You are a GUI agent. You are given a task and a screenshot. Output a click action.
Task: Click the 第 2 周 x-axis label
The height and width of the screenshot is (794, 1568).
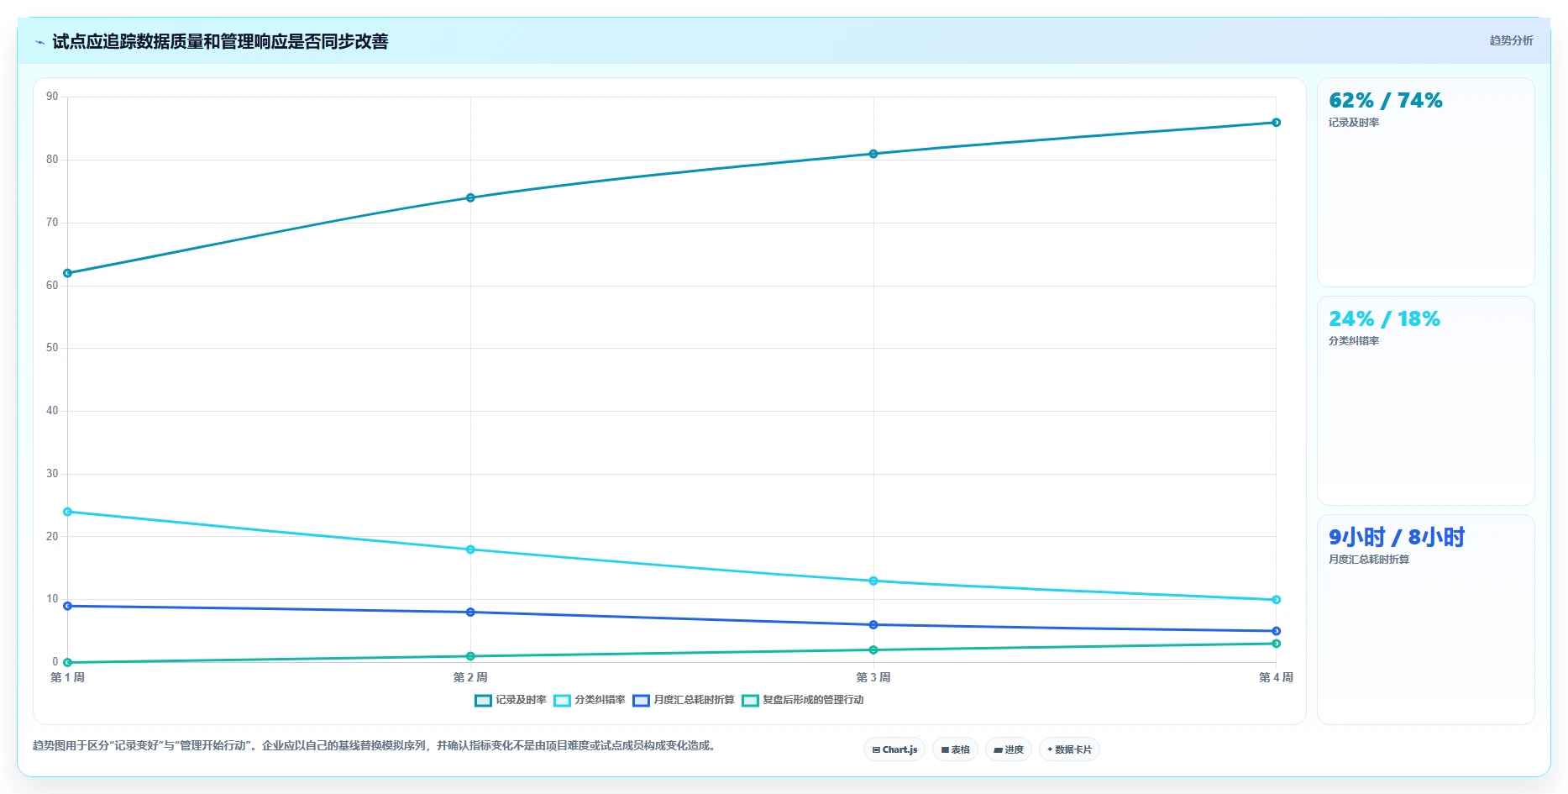(x=470, y=677)
